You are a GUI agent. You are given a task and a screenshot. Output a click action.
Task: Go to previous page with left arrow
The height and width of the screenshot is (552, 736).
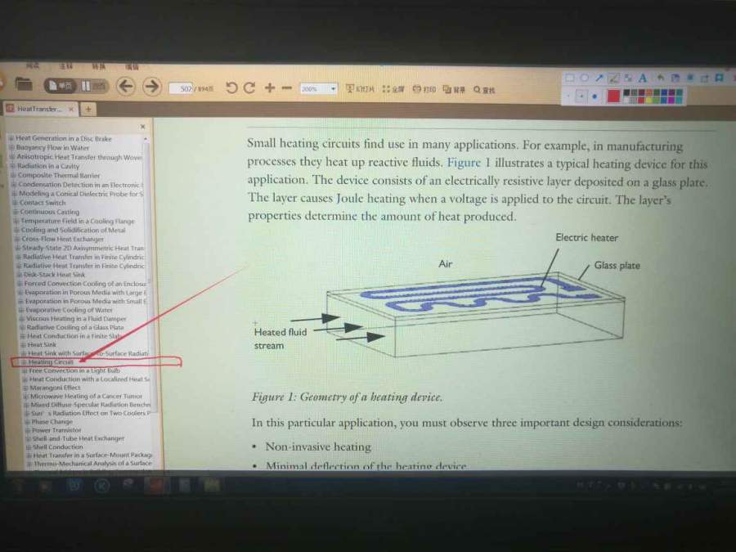pos(125,87)
